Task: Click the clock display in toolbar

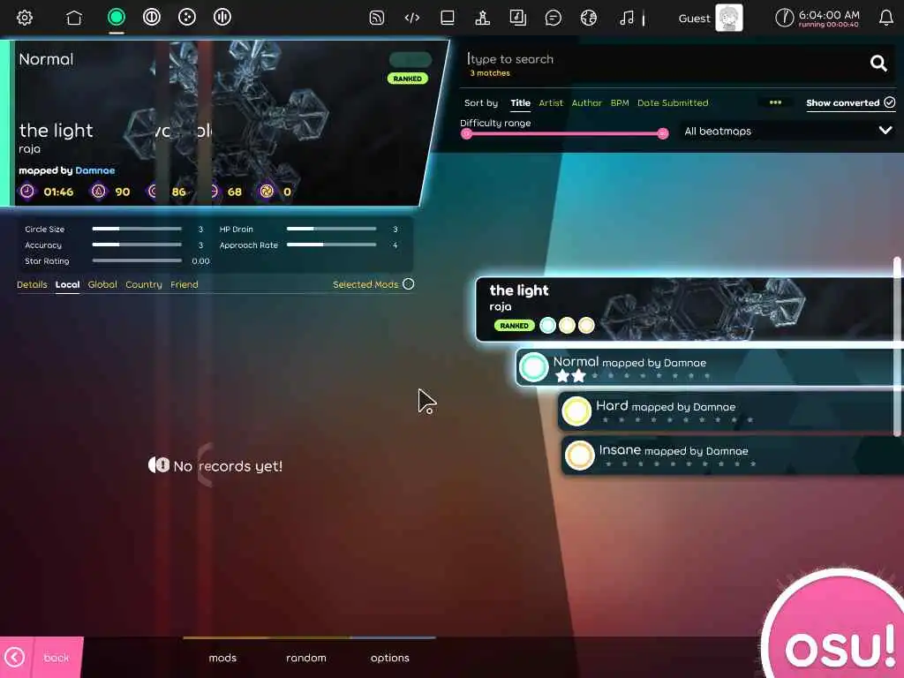Action: [818, 18]
